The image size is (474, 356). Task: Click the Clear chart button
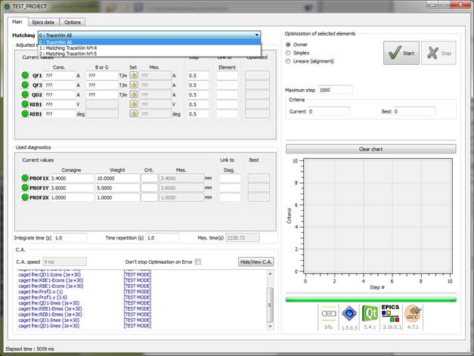click(x=371, y=149)
